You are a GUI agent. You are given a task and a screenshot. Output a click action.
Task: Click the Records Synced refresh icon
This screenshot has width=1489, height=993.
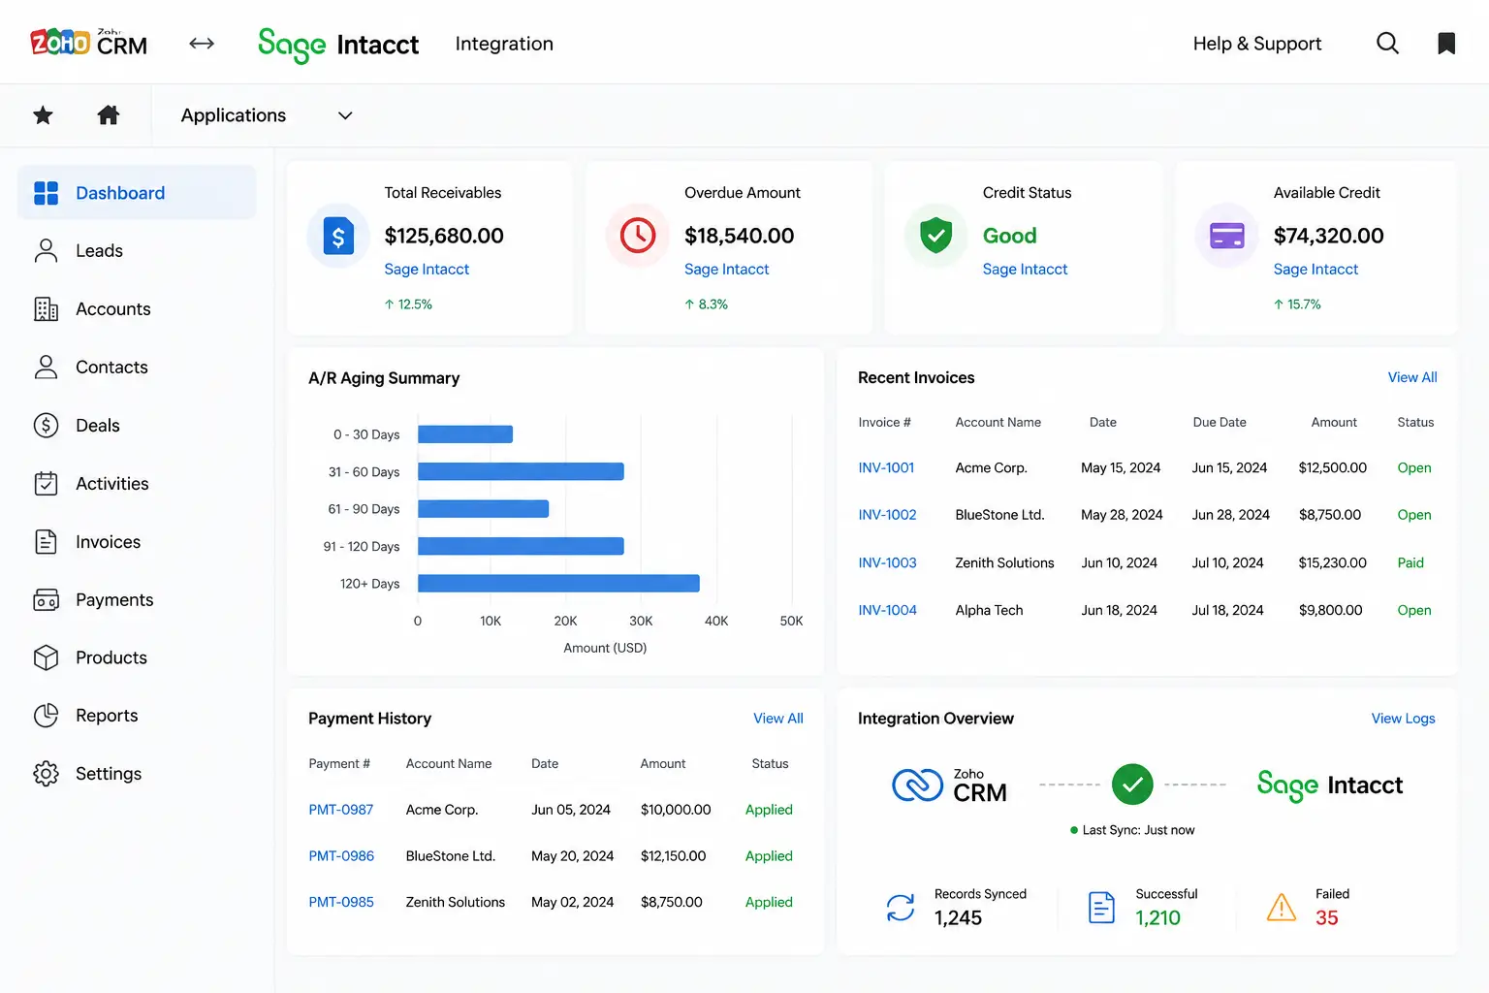click(x=901, y=908)
